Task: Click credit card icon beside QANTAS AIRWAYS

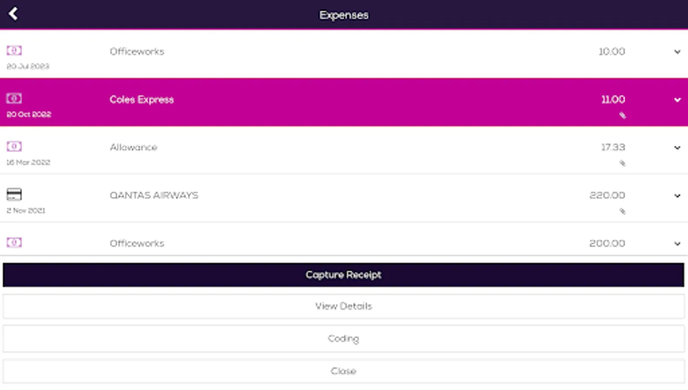Action: [14, 195]
